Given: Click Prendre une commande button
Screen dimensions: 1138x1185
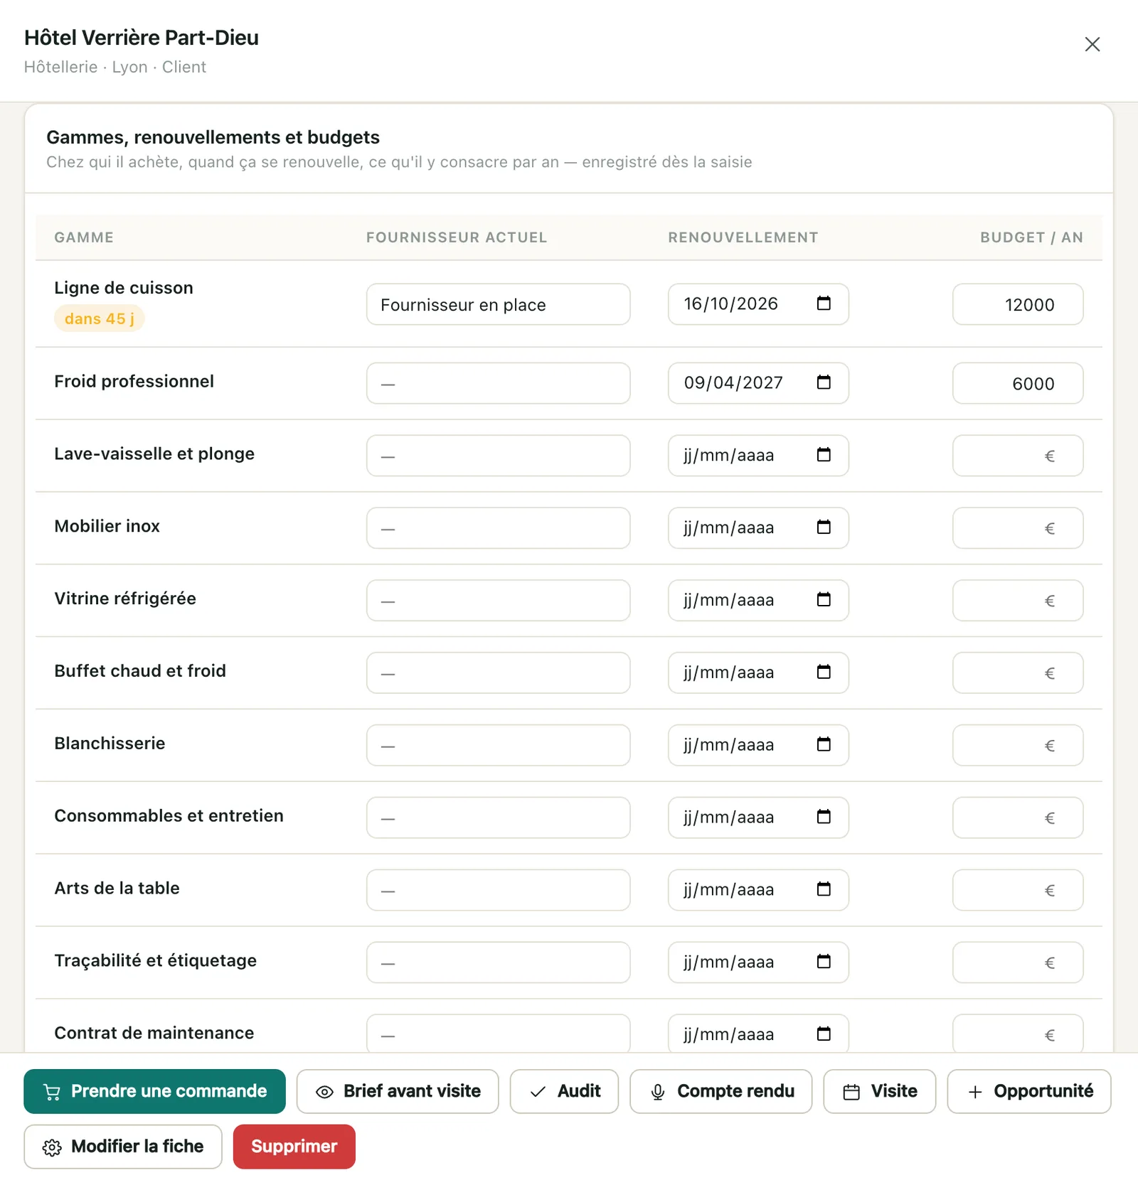Looking at the screenshot, I should [x=154, y=1091].
